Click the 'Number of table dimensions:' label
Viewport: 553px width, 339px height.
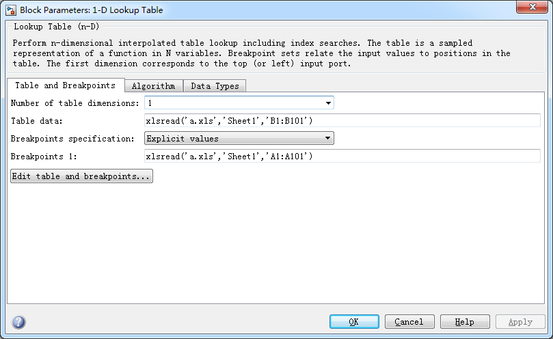[75, 103]
